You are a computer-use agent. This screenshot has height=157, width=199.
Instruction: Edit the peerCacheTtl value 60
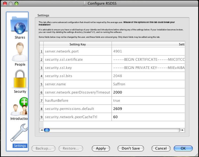tap(148, 117)
